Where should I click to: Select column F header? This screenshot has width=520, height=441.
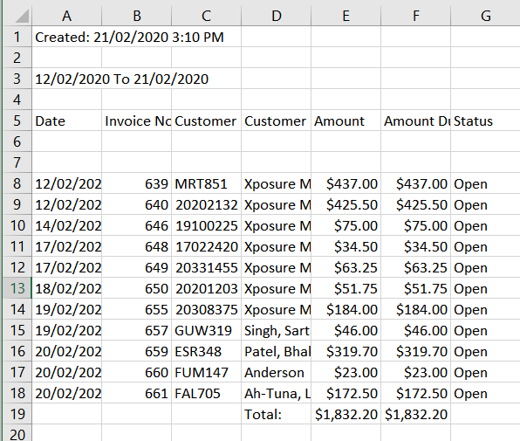(416, 16)
